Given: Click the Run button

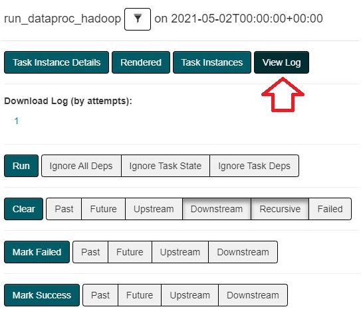Looking at the screenshot, I should [21, 166].
